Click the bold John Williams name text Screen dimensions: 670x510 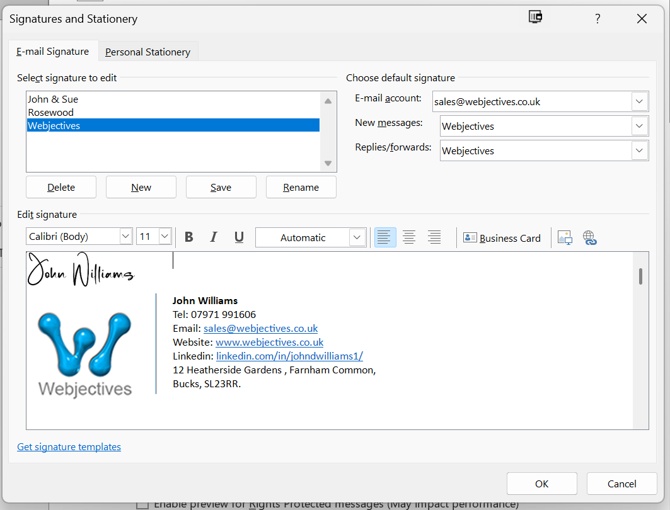205,301
